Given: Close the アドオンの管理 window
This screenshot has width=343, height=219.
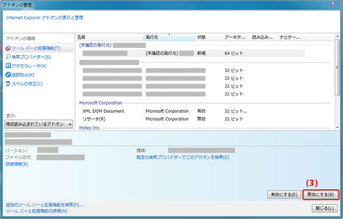Looking at the screenshot, I should pyautogui.click(x=333, y=3).
